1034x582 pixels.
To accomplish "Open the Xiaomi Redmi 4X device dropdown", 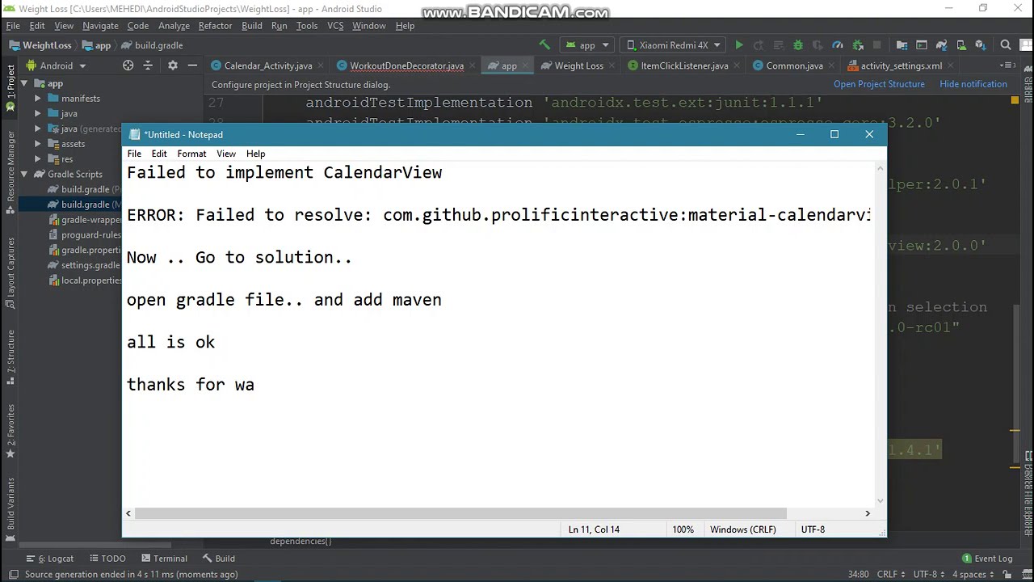I will tap(672, 45).
